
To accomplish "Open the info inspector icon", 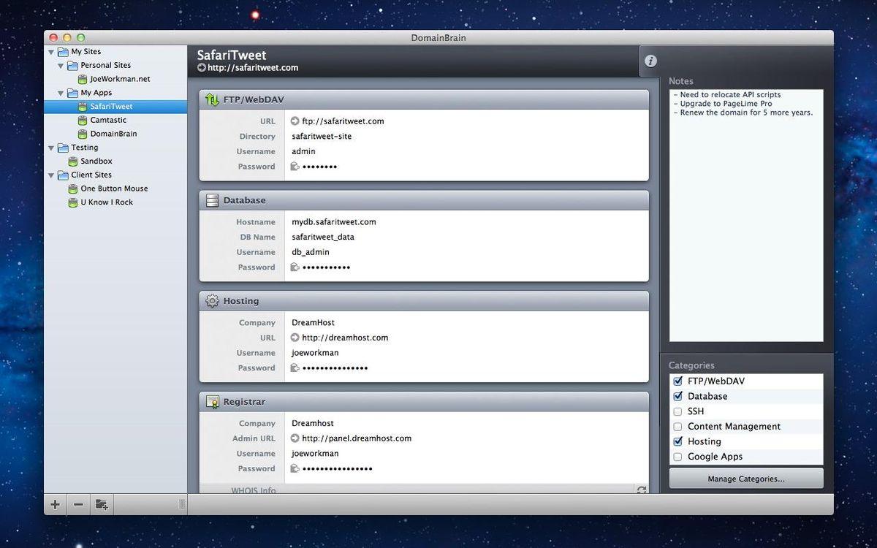I will click(650, 61).
